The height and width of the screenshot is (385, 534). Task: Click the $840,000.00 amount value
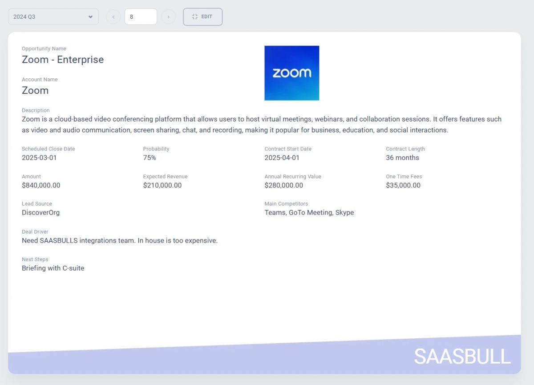pyautogui.click(x=41, y=185)
